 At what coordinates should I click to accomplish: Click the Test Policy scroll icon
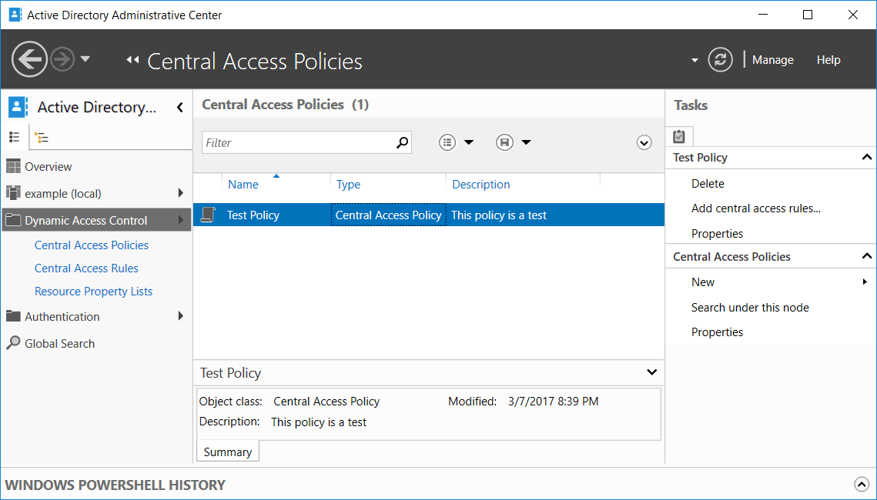coord(208,215)
